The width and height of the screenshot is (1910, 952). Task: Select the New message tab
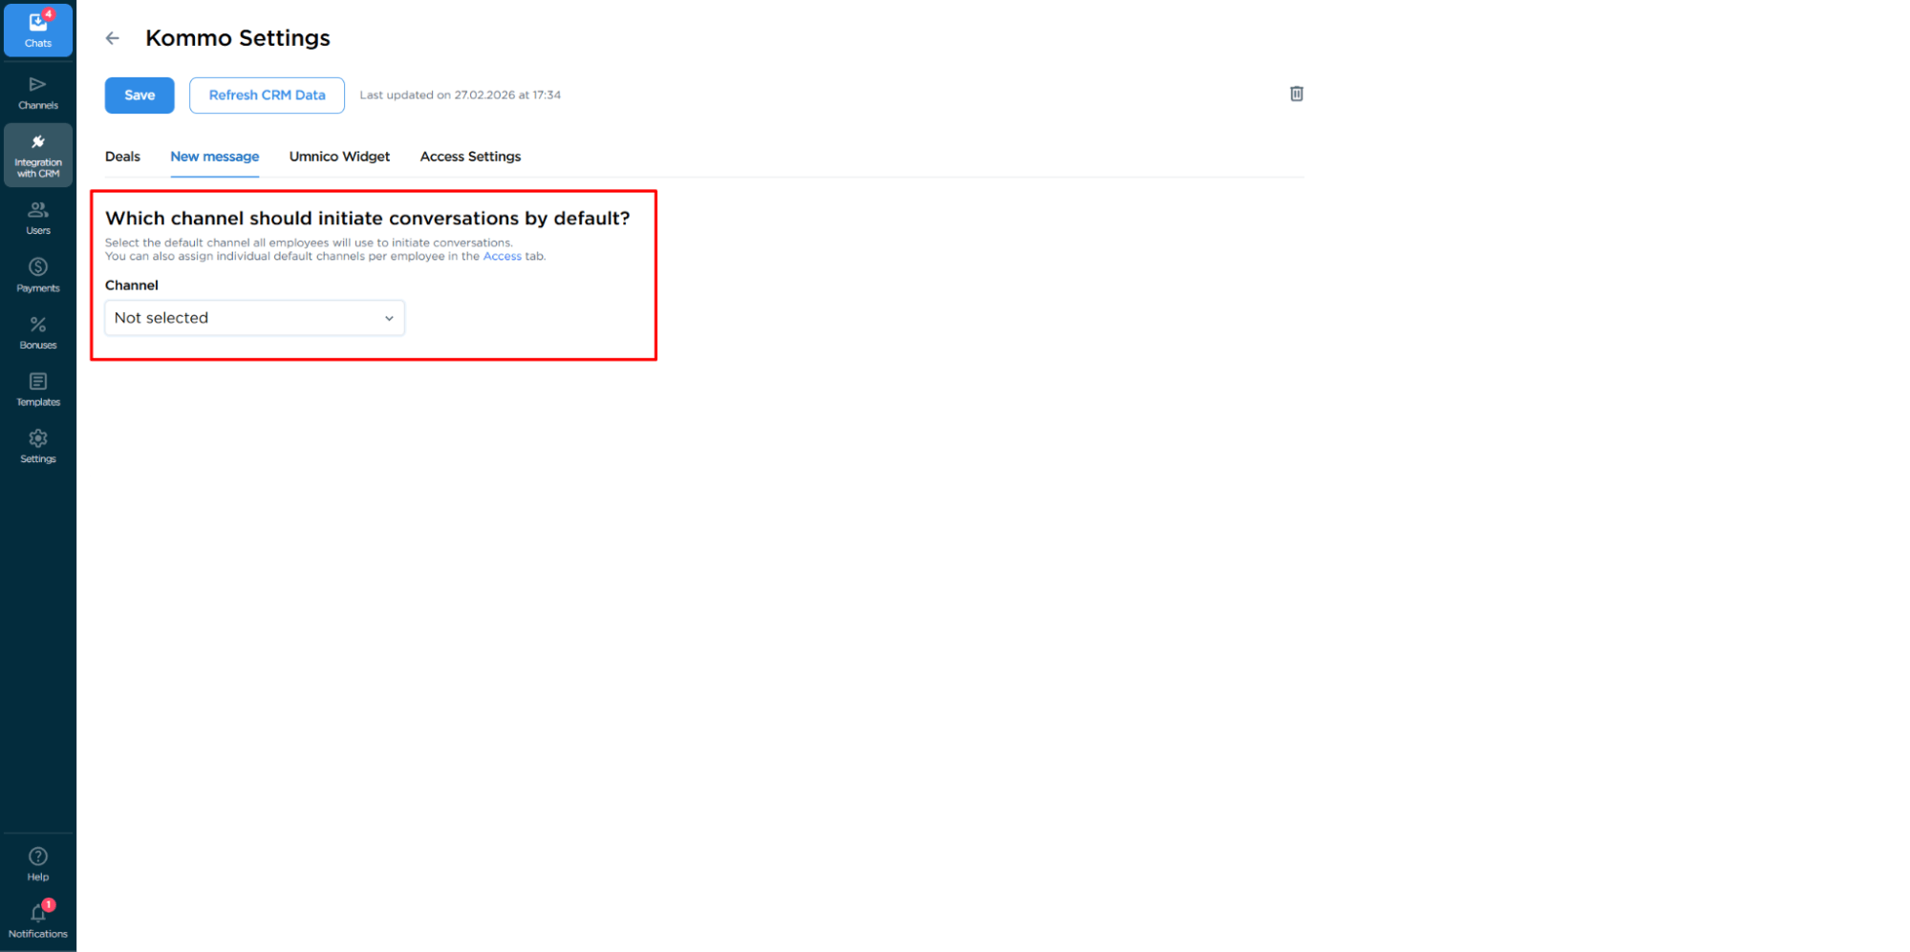(x=215, y=157)
